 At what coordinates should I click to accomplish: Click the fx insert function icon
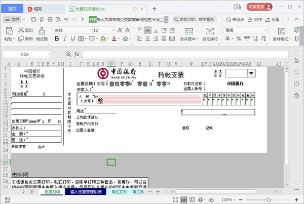77,54
